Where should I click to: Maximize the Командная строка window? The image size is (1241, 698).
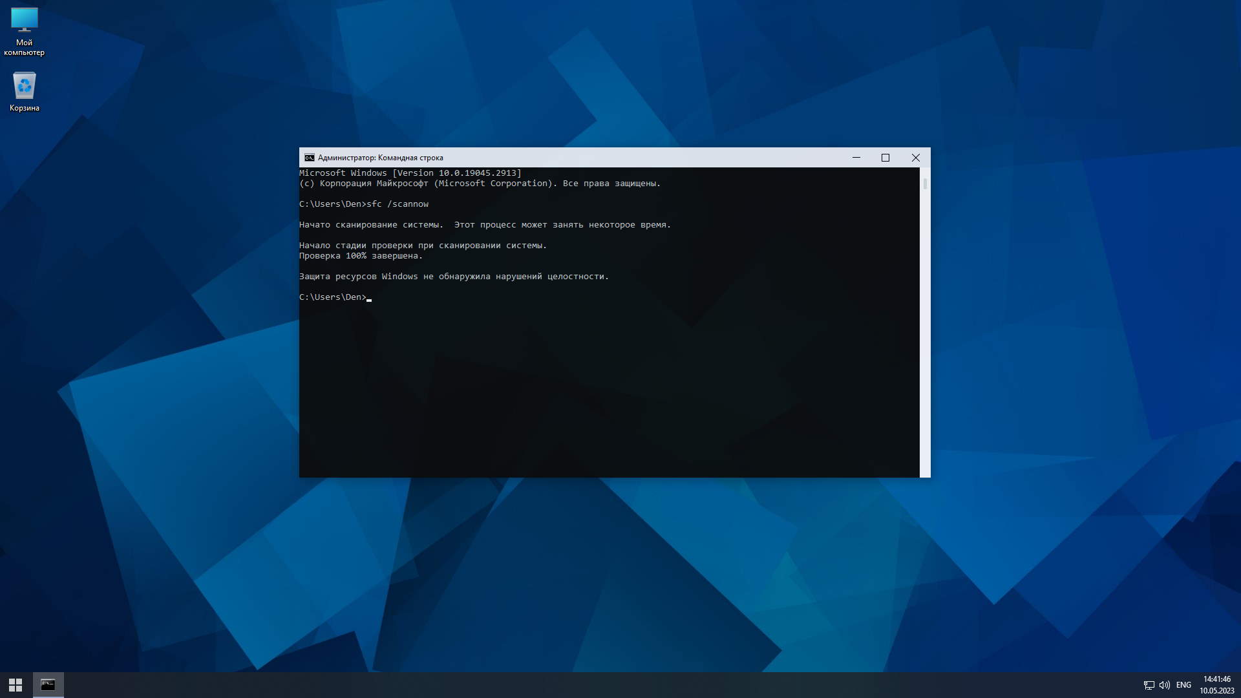[x=886, y=158]
